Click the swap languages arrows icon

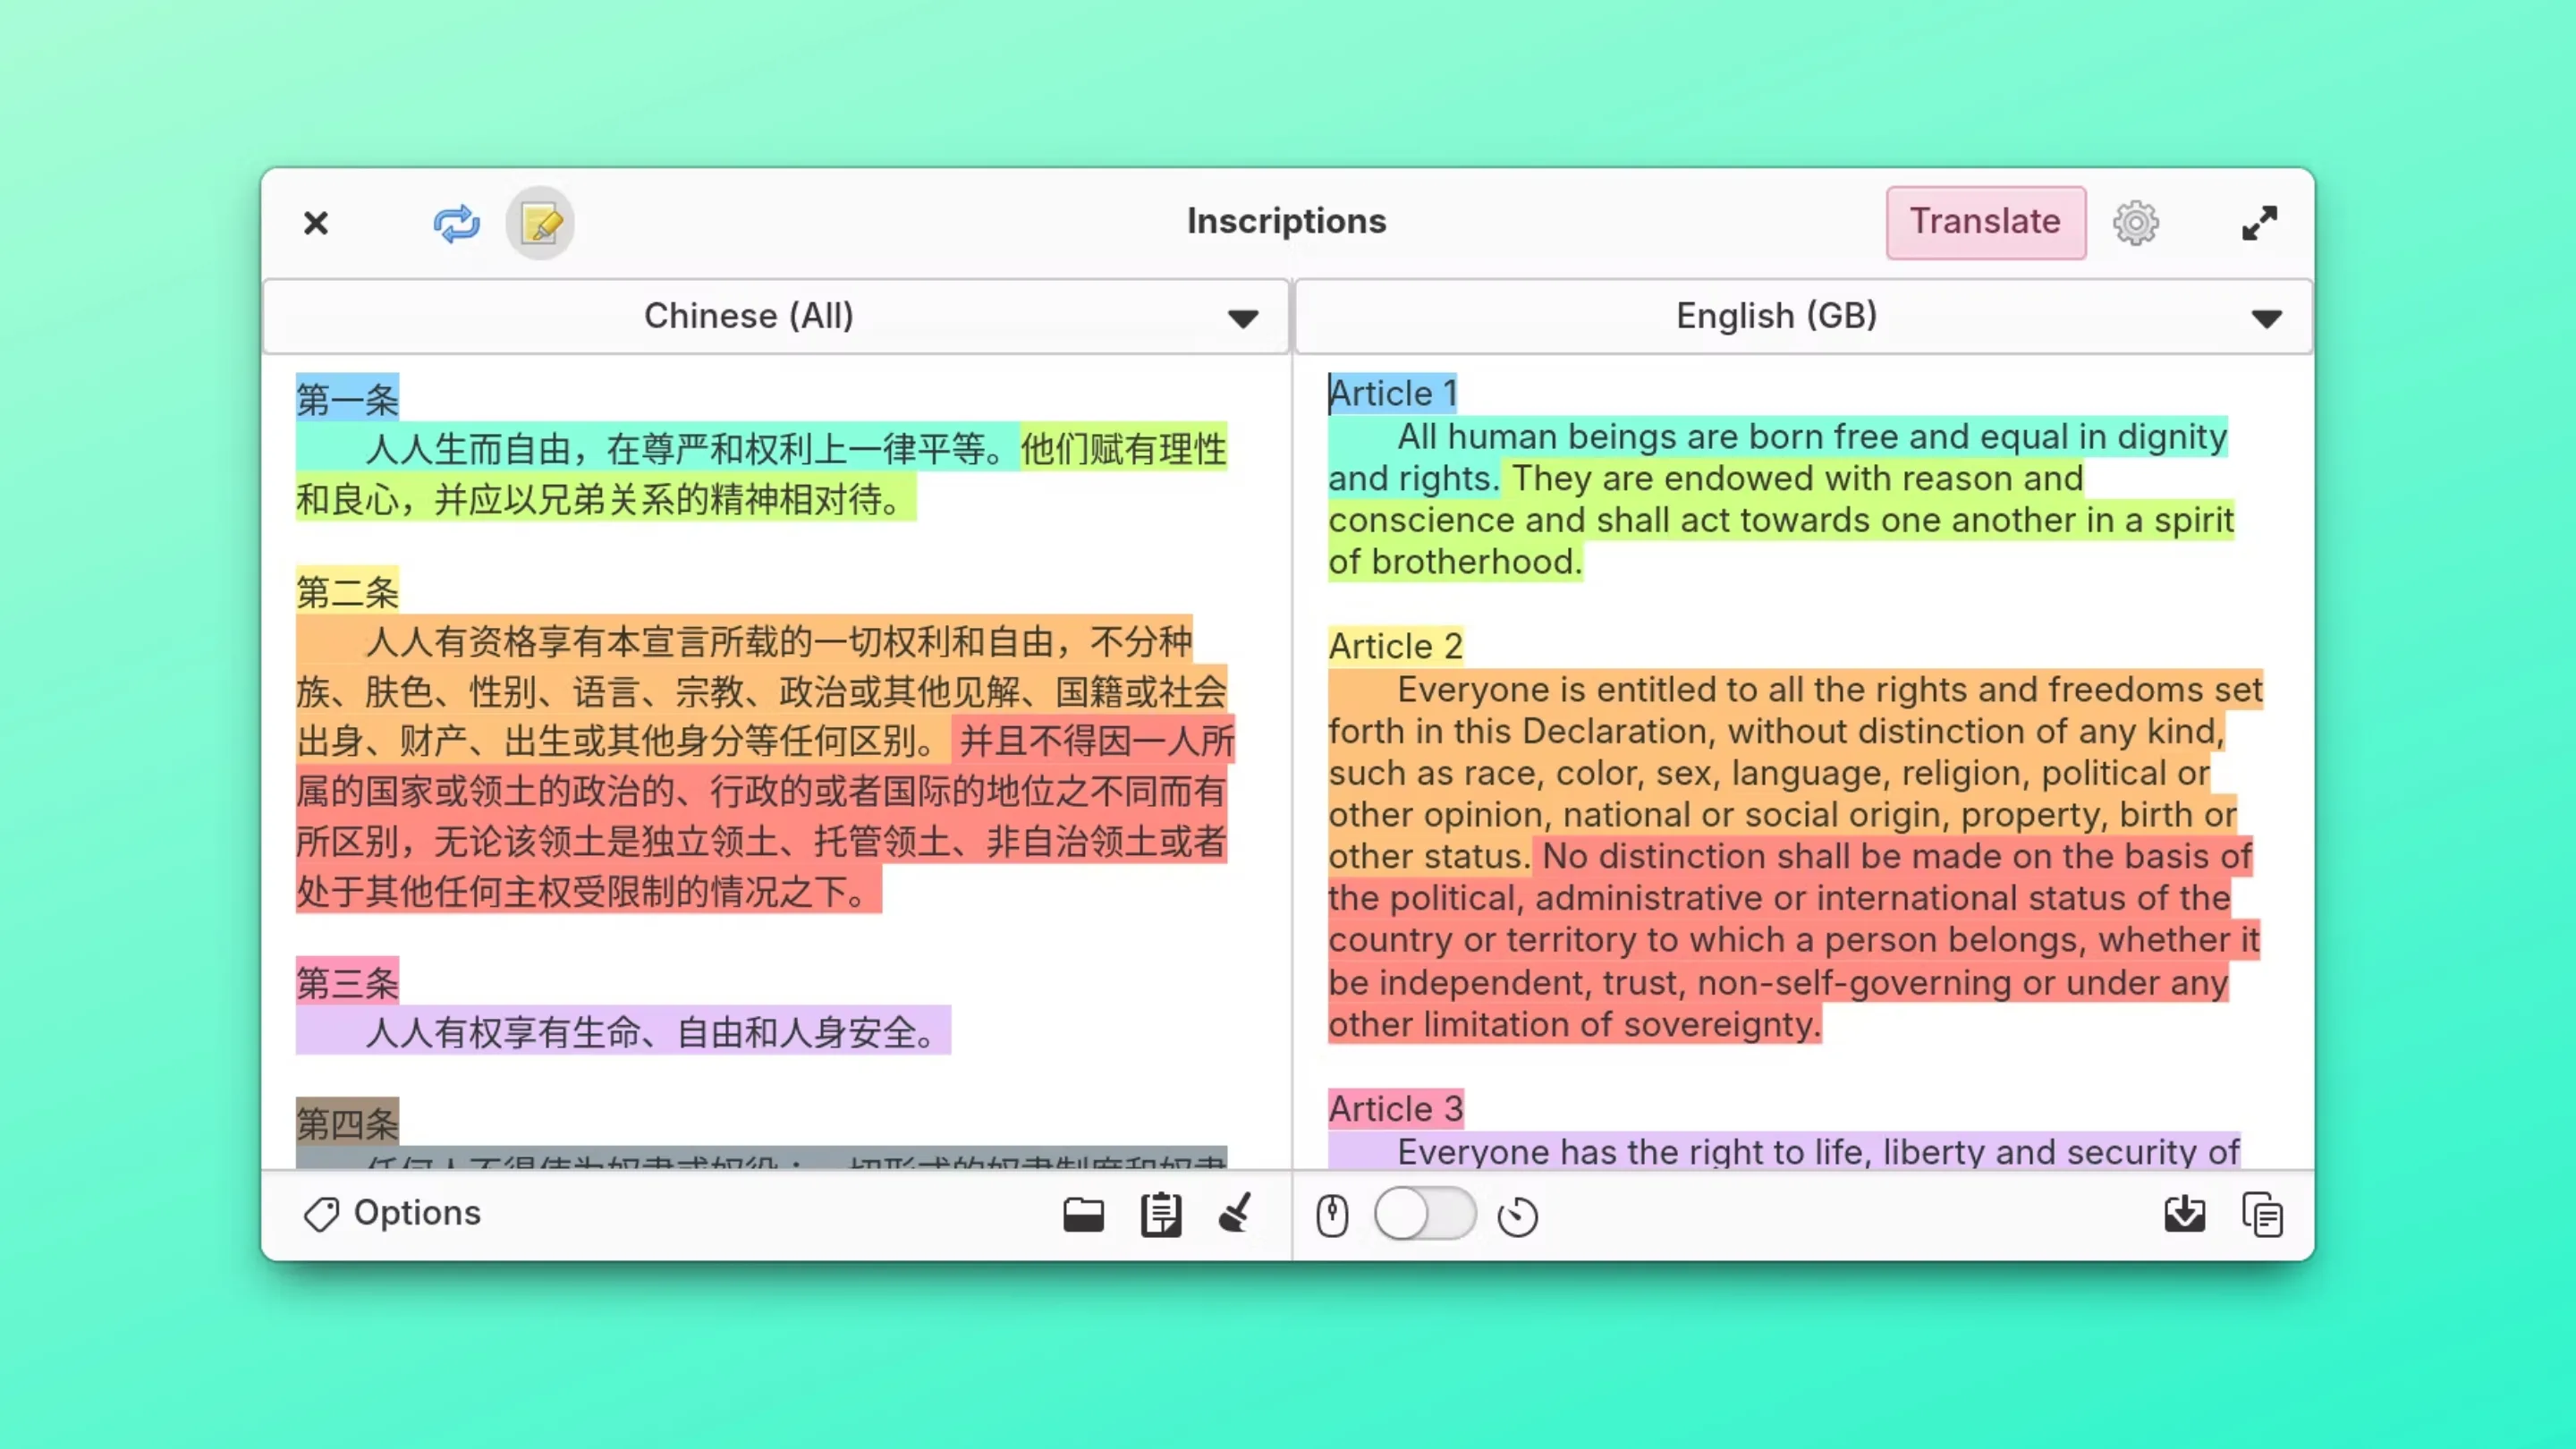456,223
